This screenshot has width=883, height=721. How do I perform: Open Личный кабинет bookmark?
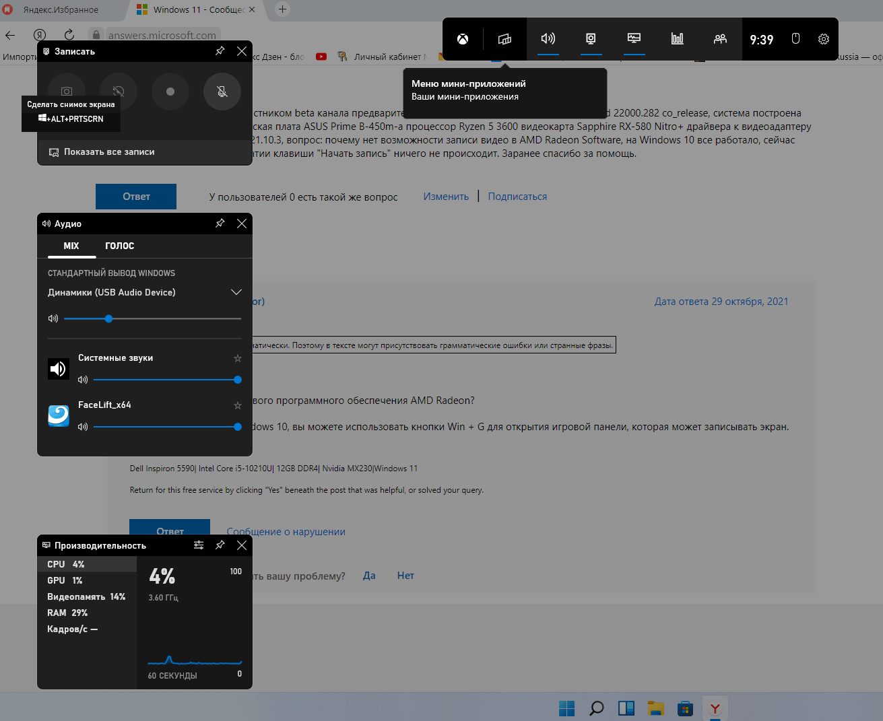(381, 57)
